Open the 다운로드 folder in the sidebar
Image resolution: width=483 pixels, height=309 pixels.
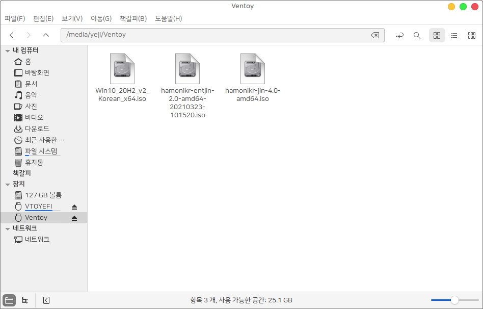coord(38,128)
